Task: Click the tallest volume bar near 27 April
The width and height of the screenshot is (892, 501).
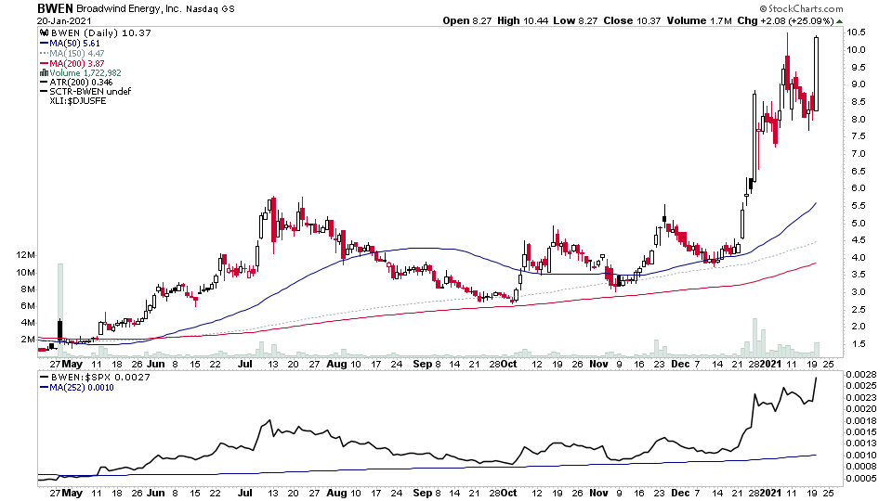Action: (59, 310)
